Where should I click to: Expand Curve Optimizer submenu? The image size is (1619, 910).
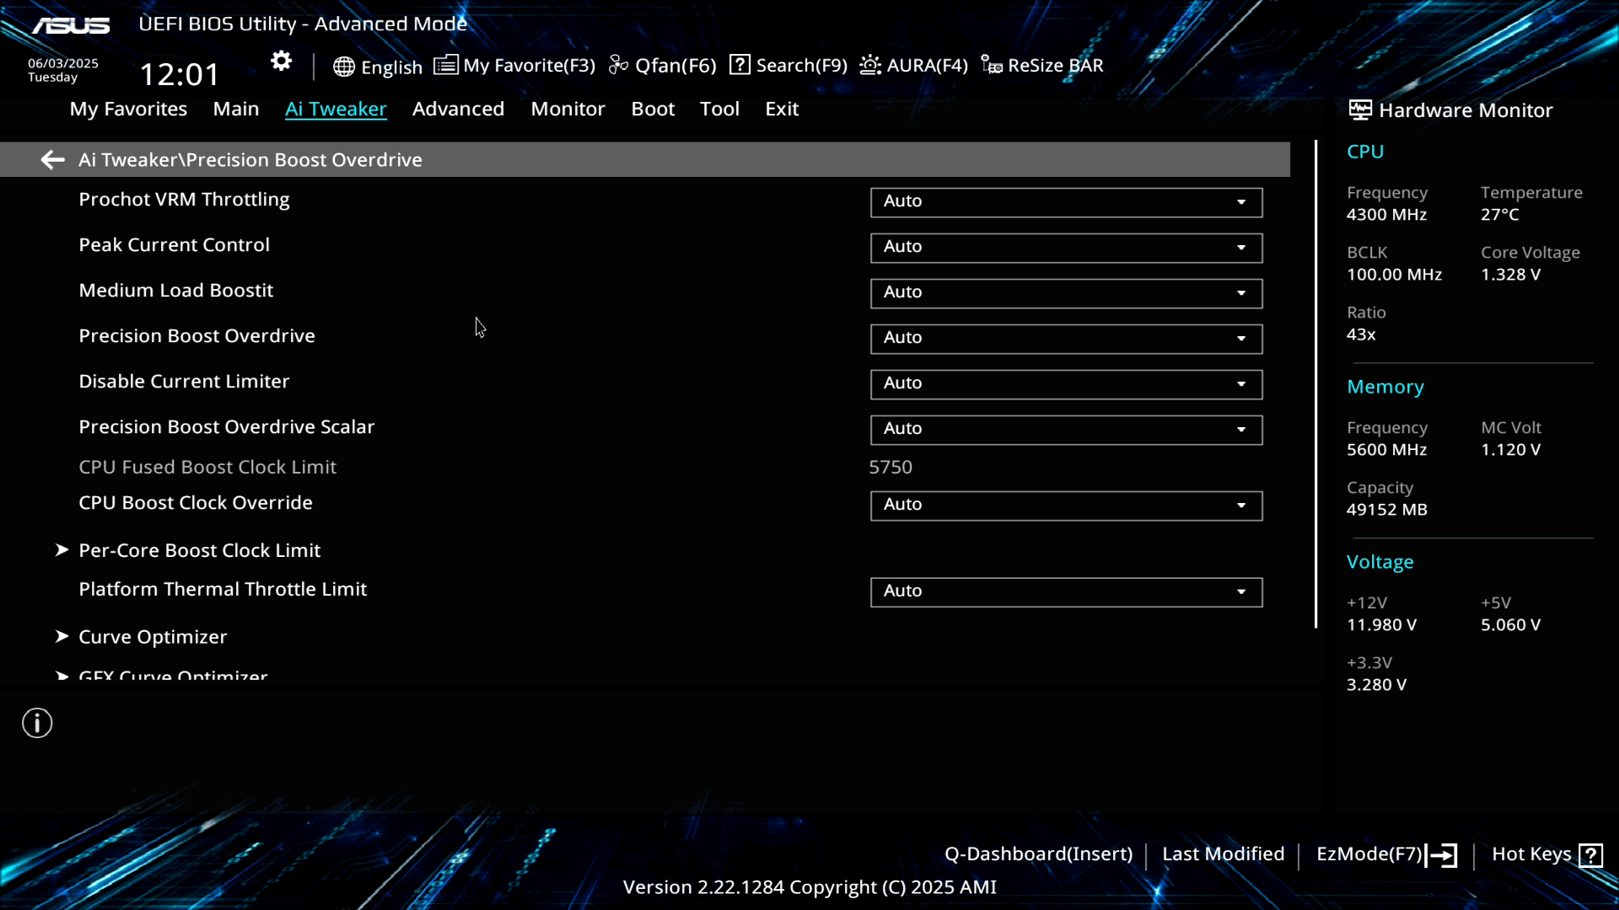[153, 637]
